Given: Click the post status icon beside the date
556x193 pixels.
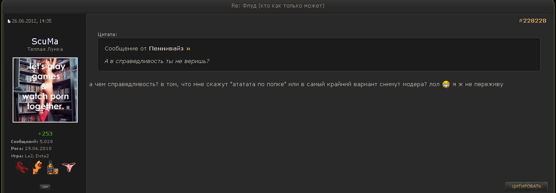Looking at the screenshot, I should tap(9, 21).
